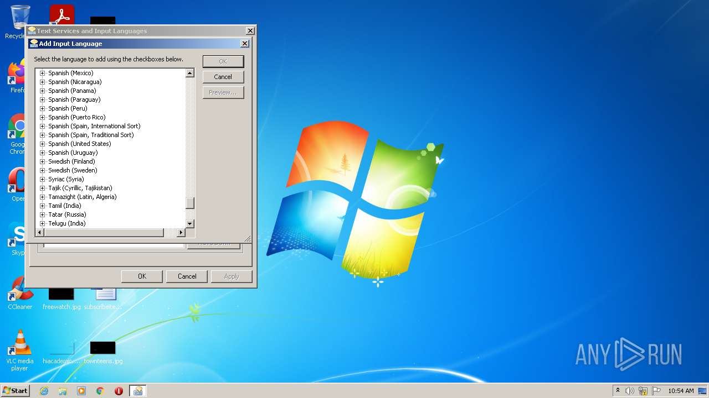Select the freewatch.jpg desktop file

(61, 299)
